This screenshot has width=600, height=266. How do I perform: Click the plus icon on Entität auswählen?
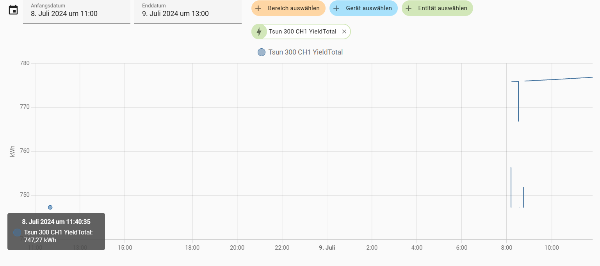coord(408,8)
